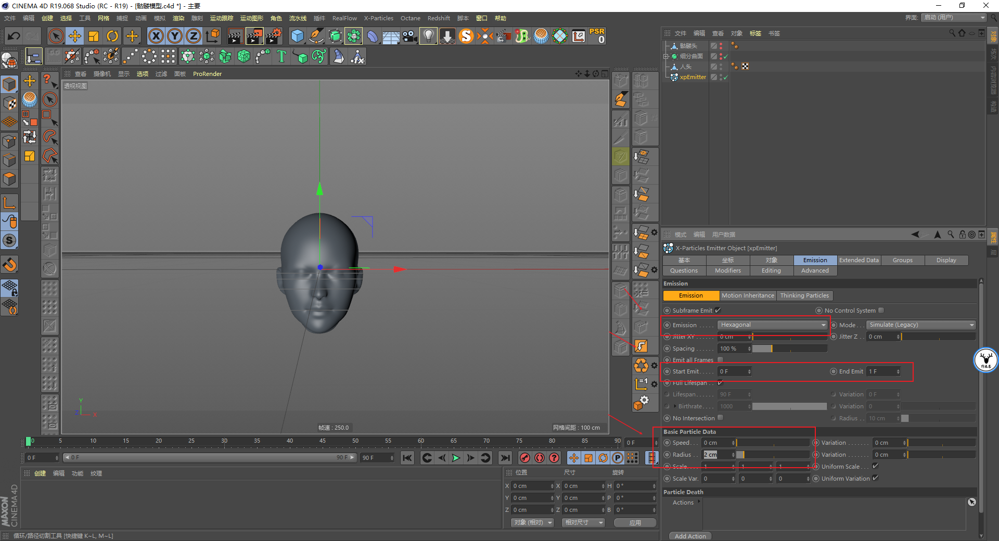This screenshot has width=999, height=541.
Task: Click the PSR 0 reset icon
Action: pos(597,36)
